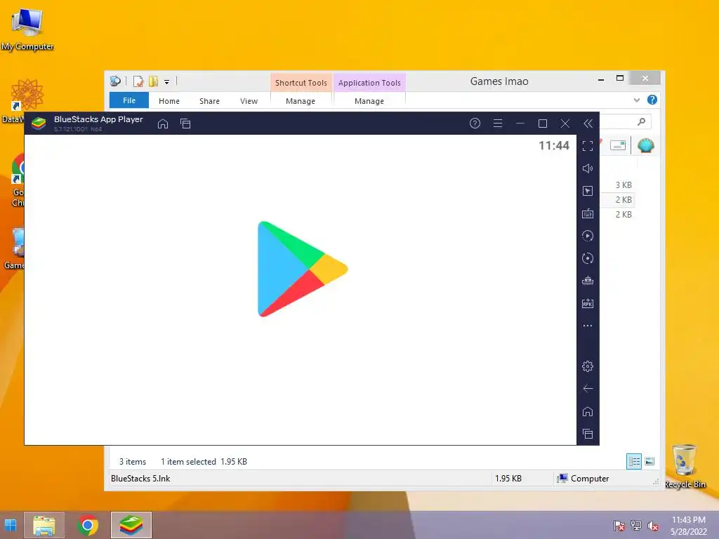Click Computer label in Explorer status bar

(x=590, y=479)
